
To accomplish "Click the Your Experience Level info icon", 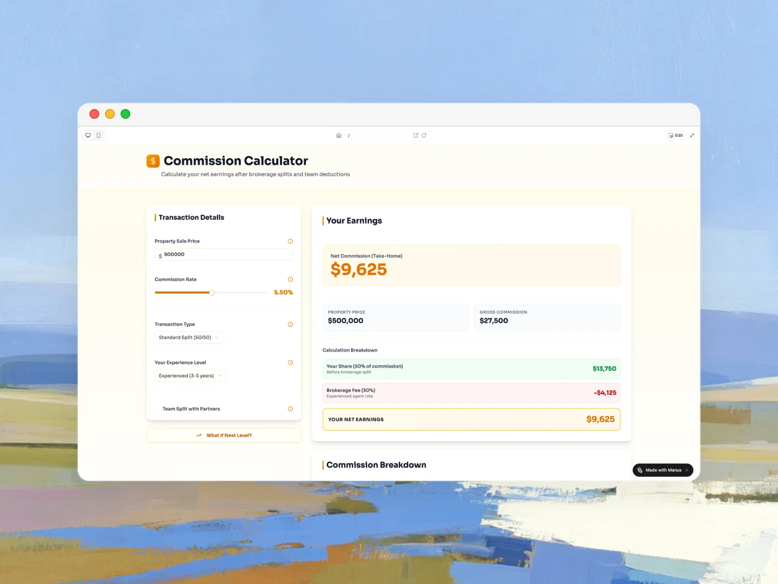I will click(x=290, y=363).
